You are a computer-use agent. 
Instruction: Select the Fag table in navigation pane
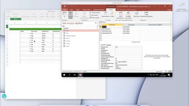point(80,33)
